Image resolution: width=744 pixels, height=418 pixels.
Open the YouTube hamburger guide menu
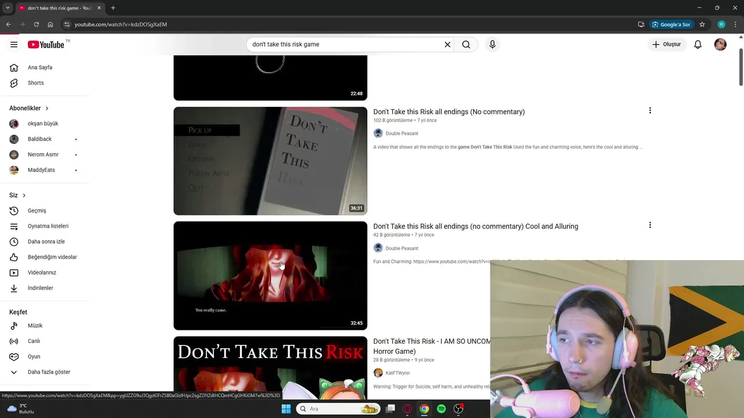tap(14, 45)
